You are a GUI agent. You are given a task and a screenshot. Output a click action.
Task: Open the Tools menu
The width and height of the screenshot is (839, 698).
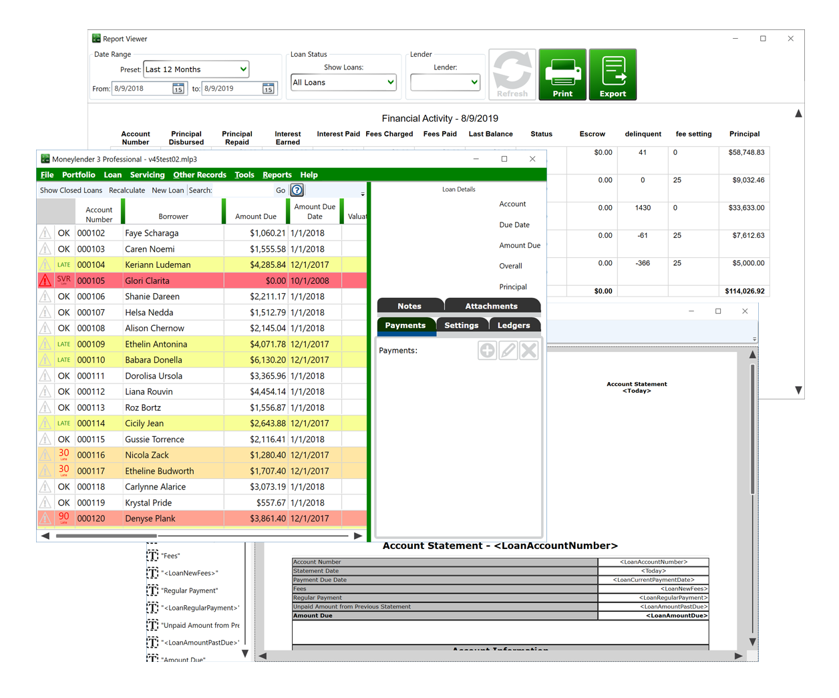click(x=244, y=175)
